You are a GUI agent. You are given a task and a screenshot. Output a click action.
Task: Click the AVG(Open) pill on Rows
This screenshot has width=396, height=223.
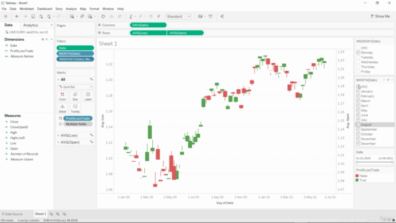[x=186, y=33]
